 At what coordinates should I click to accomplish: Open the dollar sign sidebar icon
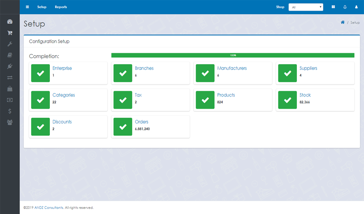(10, 111)
